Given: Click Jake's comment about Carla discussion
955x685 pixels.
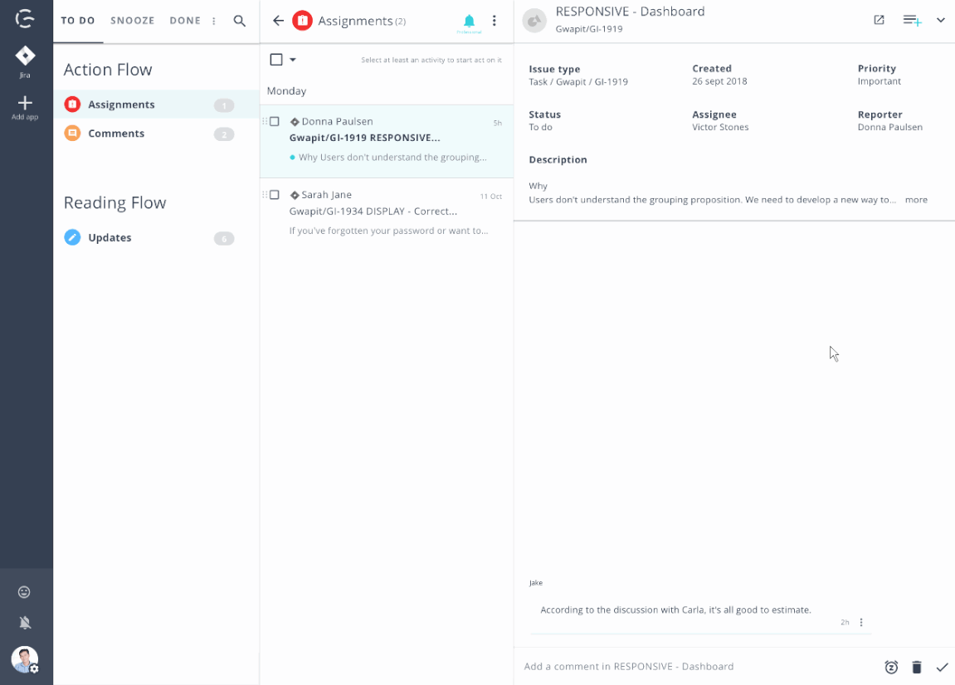Looking at the screenshot, I should pos(675,610).
